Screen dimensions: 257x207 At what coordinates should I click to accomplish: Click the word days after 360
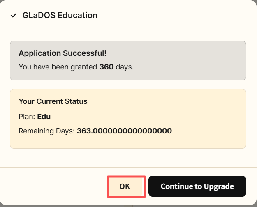(x=125, y=67)
